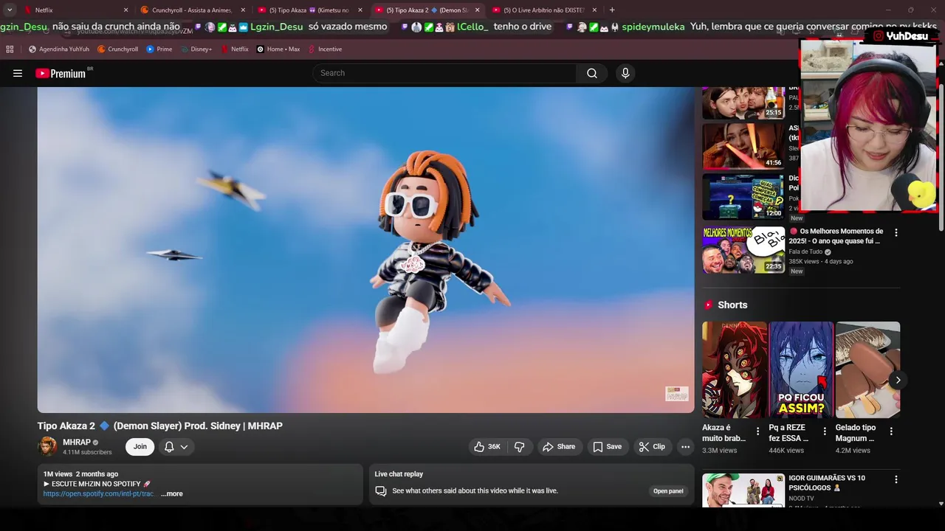Expand description with ...more
This screenshot has height=531, width=945.
pos(172,494)
